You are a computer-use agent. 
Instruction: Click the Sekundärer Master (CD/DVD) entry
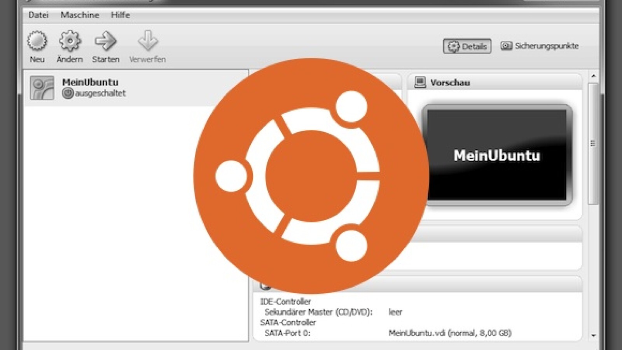[x=318, y=312]
